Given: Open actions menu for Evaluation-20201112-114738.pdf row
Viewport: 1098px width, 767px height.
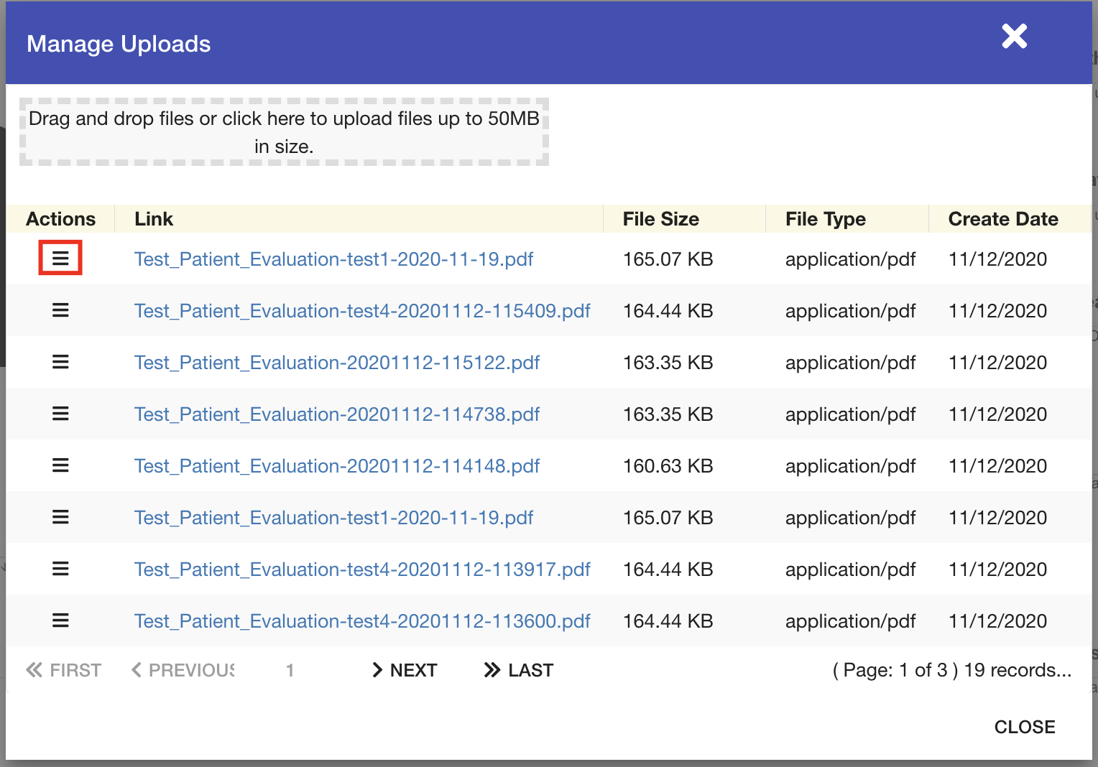Looking at the screenshot, I should pos(60,414).
